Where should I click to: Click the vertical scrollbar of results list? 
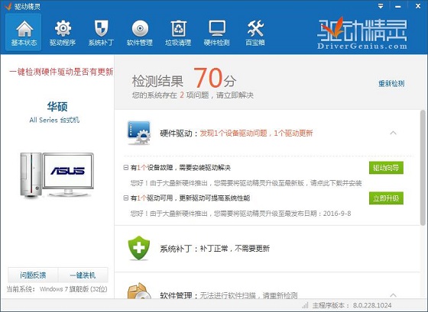[x=423, y=168]
